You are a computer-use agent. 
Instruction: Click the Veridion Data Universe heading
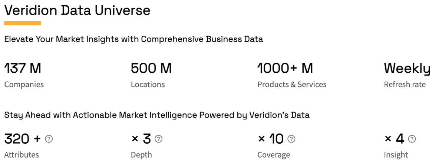[x=78, y=10]
